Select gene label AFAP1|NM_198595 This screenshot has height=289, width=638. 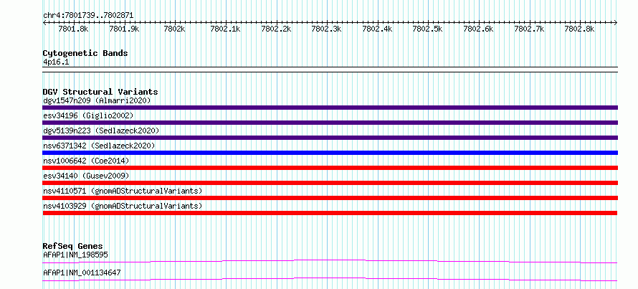(76, 255)
